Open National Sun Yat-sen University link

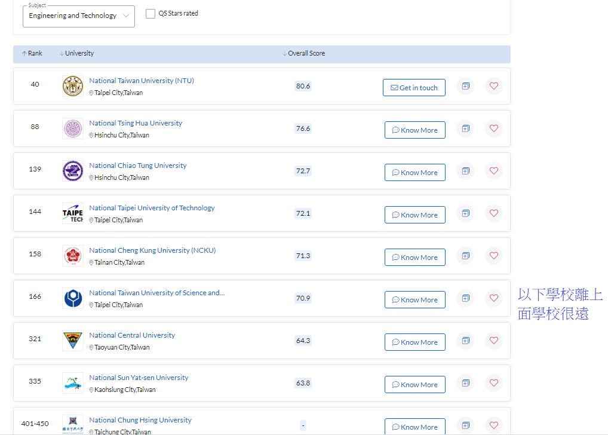point(139,378)
